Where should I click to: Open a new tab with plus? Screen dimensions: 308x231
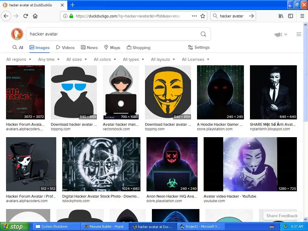click(72, 5)
